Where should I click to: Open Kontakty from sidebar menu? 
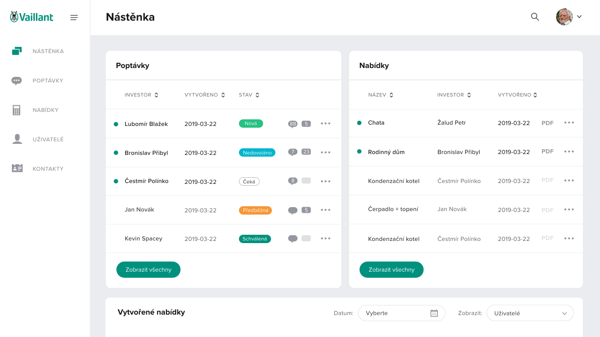coord(47,169)
